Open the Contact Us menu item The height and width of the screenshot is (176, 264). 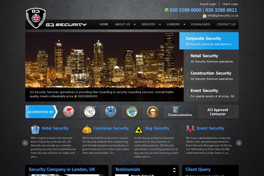click(x=226, y=25)
